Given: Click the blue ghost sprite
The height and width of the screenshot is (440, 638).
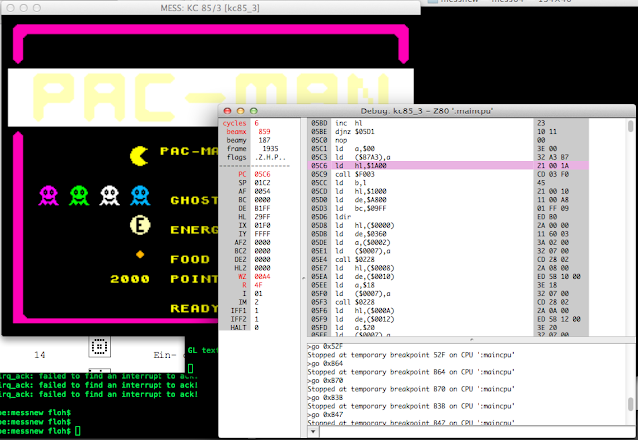Looking at the screenshot, I should point(140,195).
